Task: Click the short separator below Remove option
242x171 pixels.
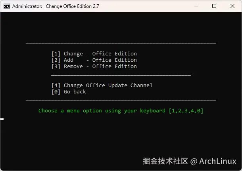Action: (x=121, y=75)
